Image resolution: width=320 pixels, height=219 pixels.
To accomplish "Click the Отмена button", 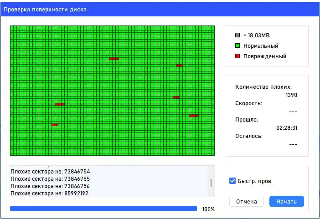I will coord(247,201).
